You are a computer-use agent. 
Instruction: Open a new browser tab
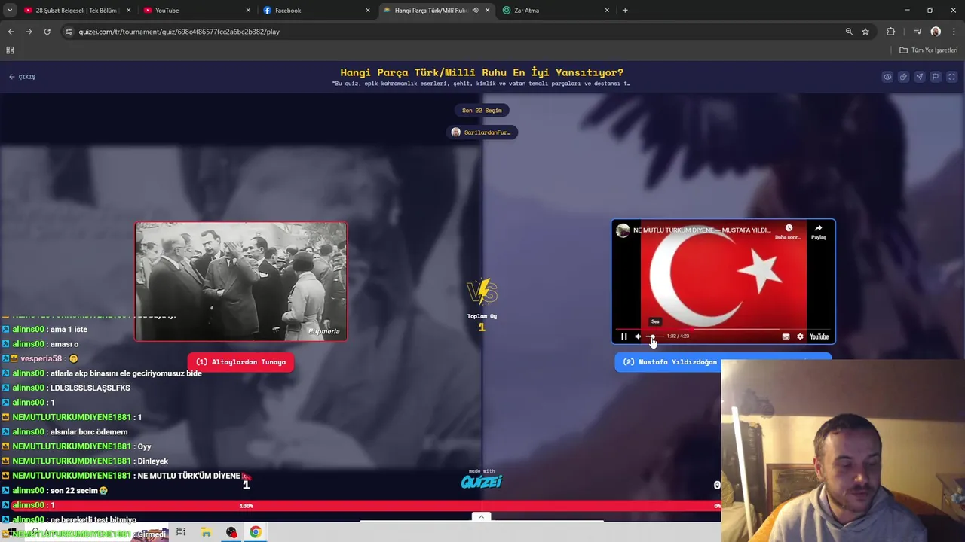tap(625, 11)
